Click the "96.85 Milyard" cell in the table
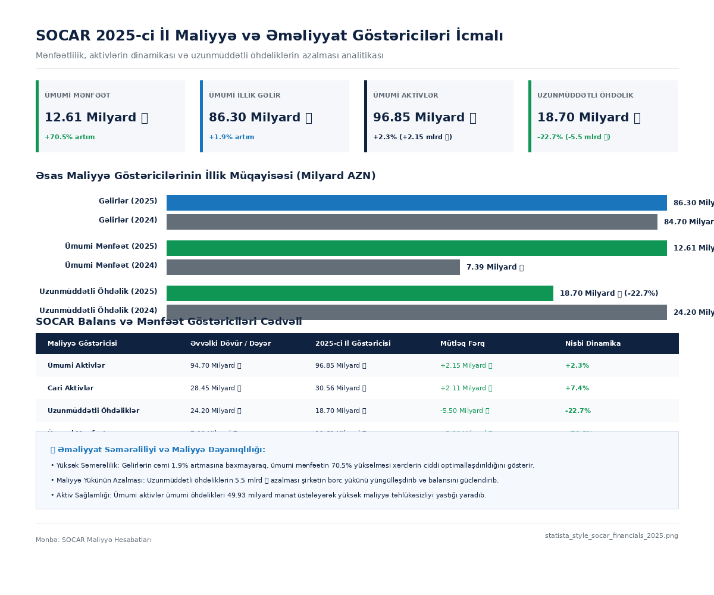Viewport: 714px width, 595px height. [341, 366]
